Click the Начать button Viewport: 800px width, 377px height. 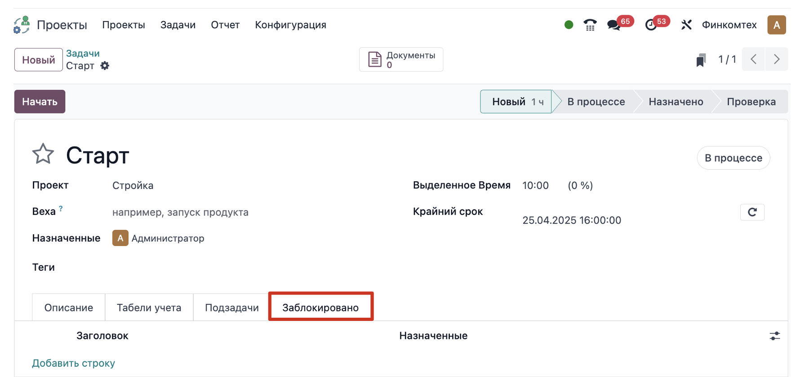click(40, 101)
